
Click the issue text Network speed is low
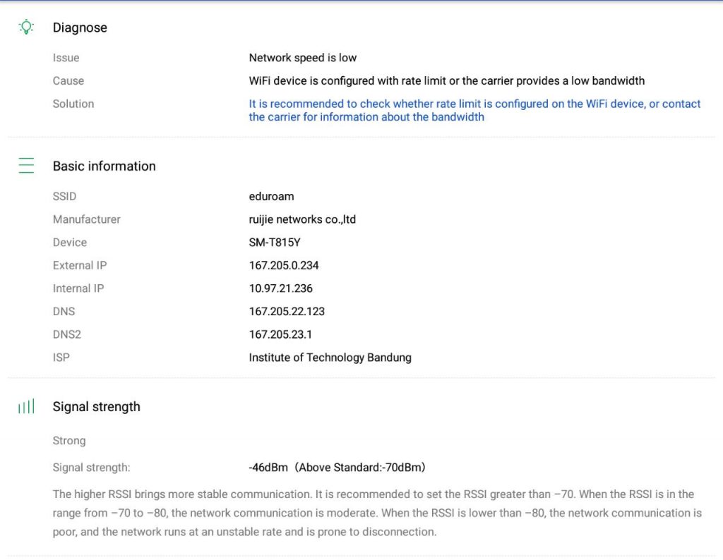click(x=302, y=58)
